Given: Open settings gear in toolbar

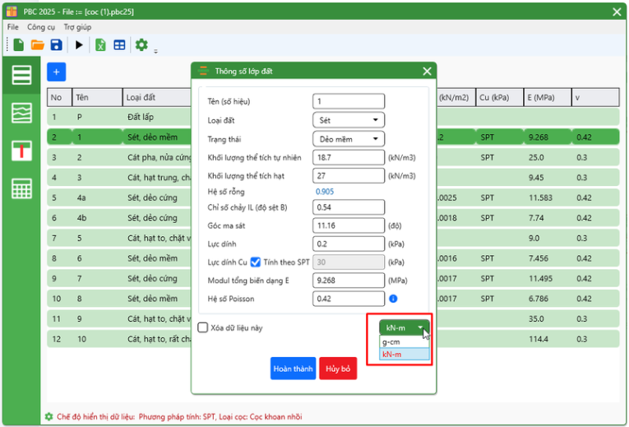Looking at the screenshot, I should pyautogui.click(x=141, y=45).
